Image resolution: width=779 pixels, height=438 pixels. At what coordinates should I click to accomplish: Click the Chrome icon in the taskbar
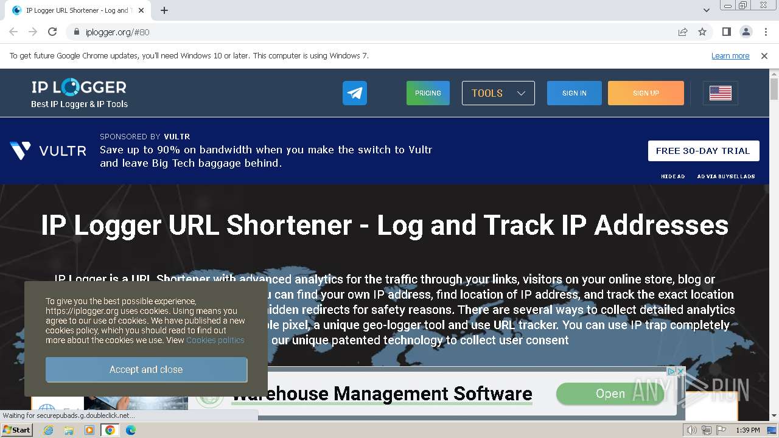[x=110, y=430]
